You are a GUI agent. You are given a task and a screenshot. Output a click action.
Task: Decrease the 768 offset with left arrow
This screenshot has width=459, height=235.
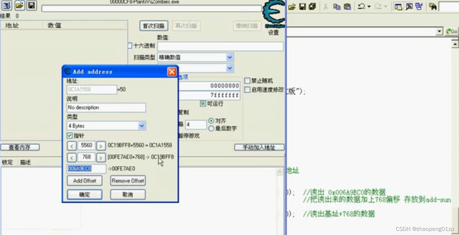click(72, 158)
